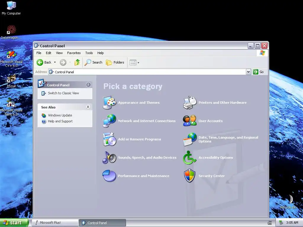This screenshot has height=227, width=303.
Task: Click the Performance and Maintenance link text
Action: tap(144, 176)
